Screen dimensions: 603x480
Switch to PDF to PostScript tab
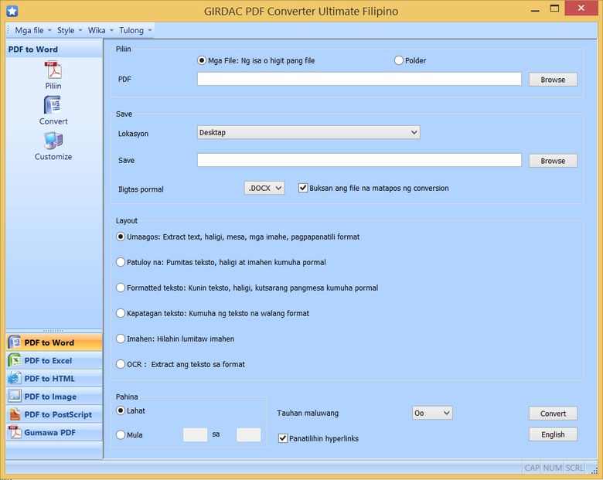coord(54,414)
